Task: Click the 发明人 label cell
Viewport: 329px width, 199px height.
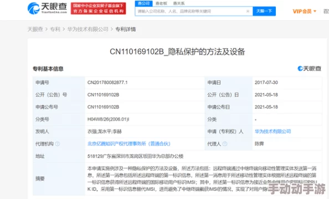Action: [59, 132]
